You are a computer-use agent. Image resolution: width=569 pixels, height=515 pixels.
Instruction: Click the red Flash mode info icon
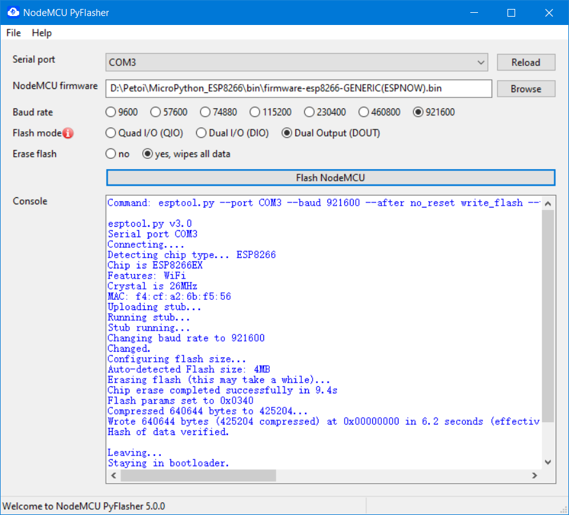click(x=68, y=133)
